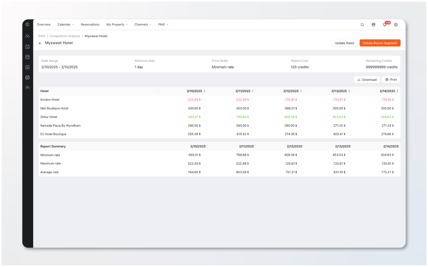This screenshot has width=428, height=267.
Task: Expand the Channels dropdown menu
Action: (x=143, y=25)
